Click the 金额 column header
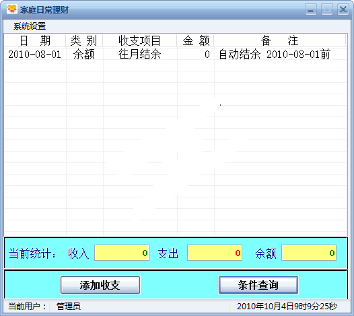354x316 pixels. [196, 40]
